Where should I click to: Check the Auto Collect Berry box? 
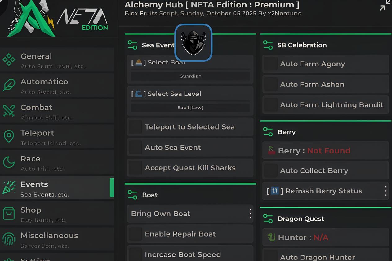271,170
